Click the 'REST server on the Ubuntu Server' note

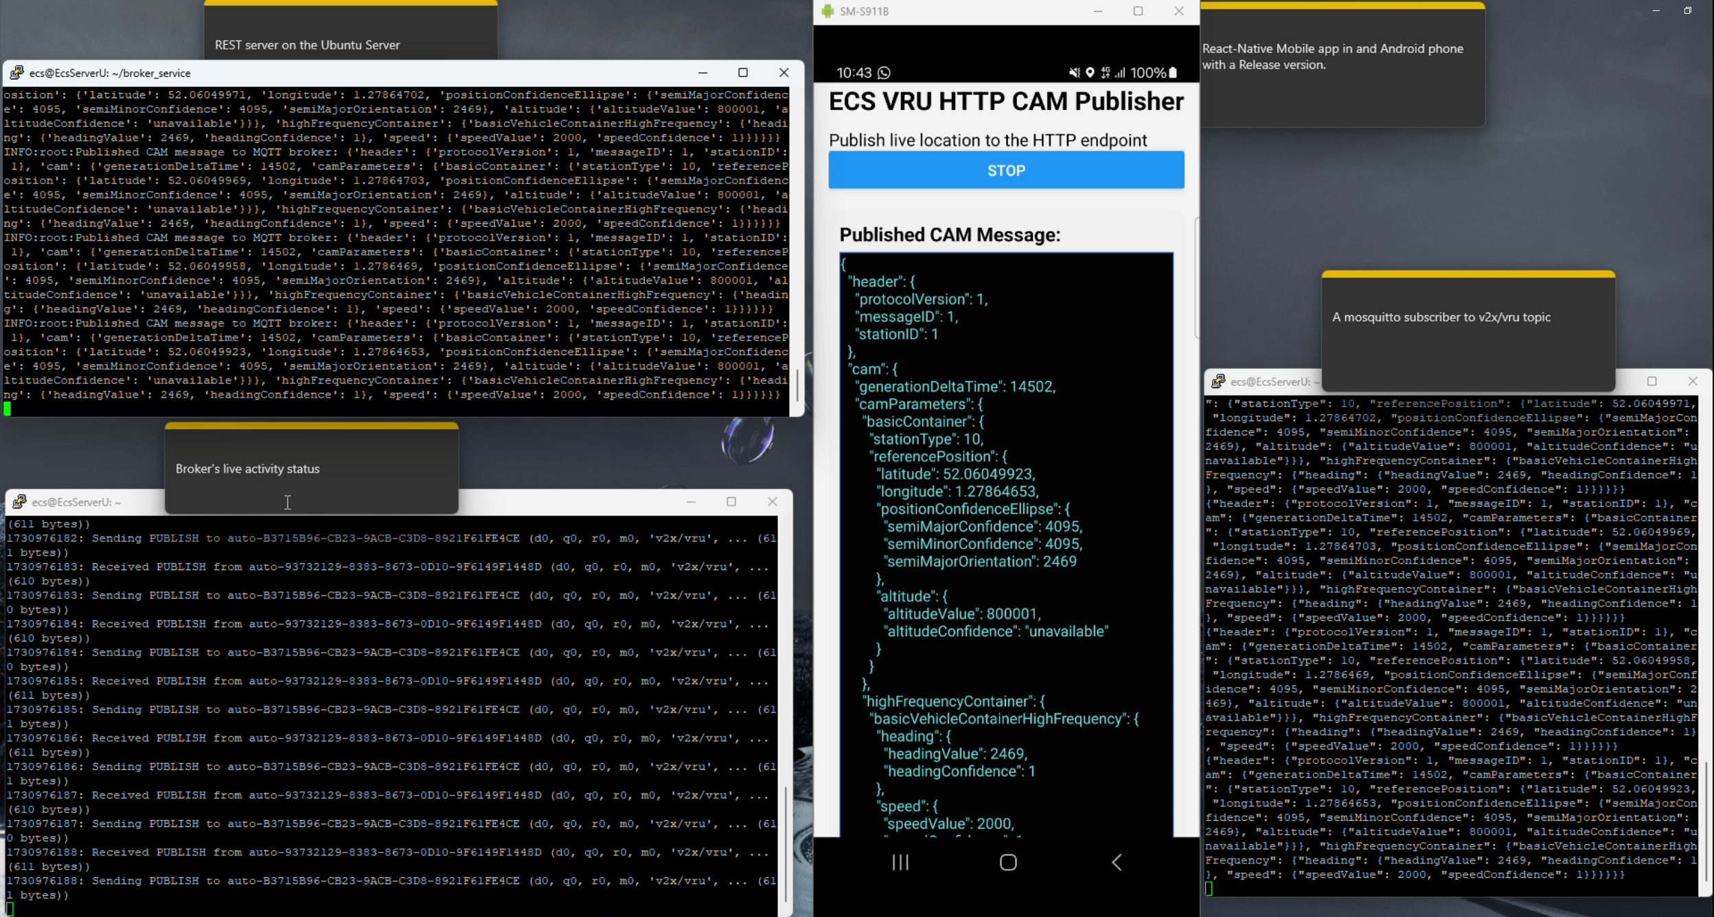coord(351,32)
